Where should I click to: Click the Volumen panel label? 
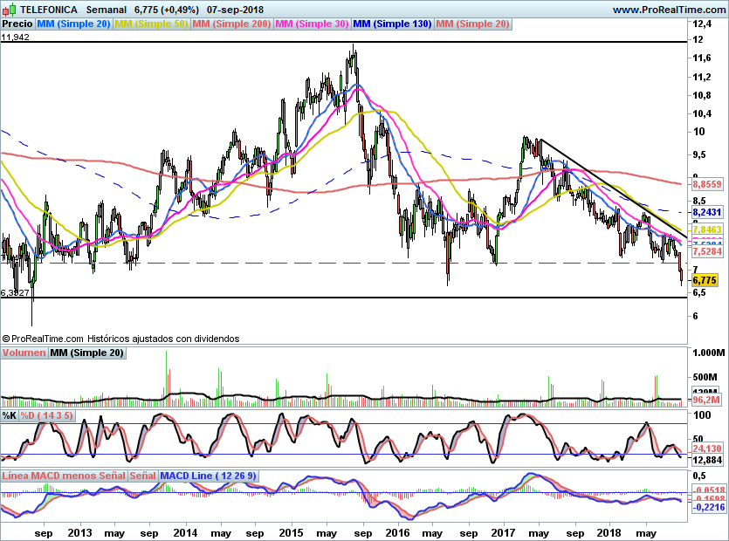pyautogui.click(x=24, y=353)
